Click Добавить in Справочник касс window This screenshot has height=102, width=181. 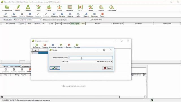[37, 46]
